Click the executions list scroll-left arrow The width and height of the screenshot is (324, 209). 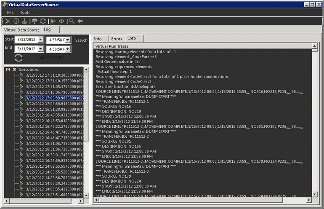[7, 201]
